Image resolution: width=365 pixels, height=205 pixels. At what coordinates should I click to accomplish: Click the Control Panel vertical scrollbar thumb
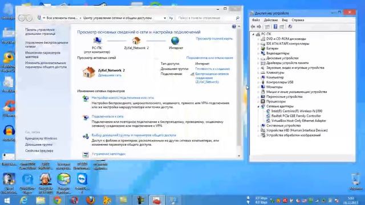click(x=239, y=87)
